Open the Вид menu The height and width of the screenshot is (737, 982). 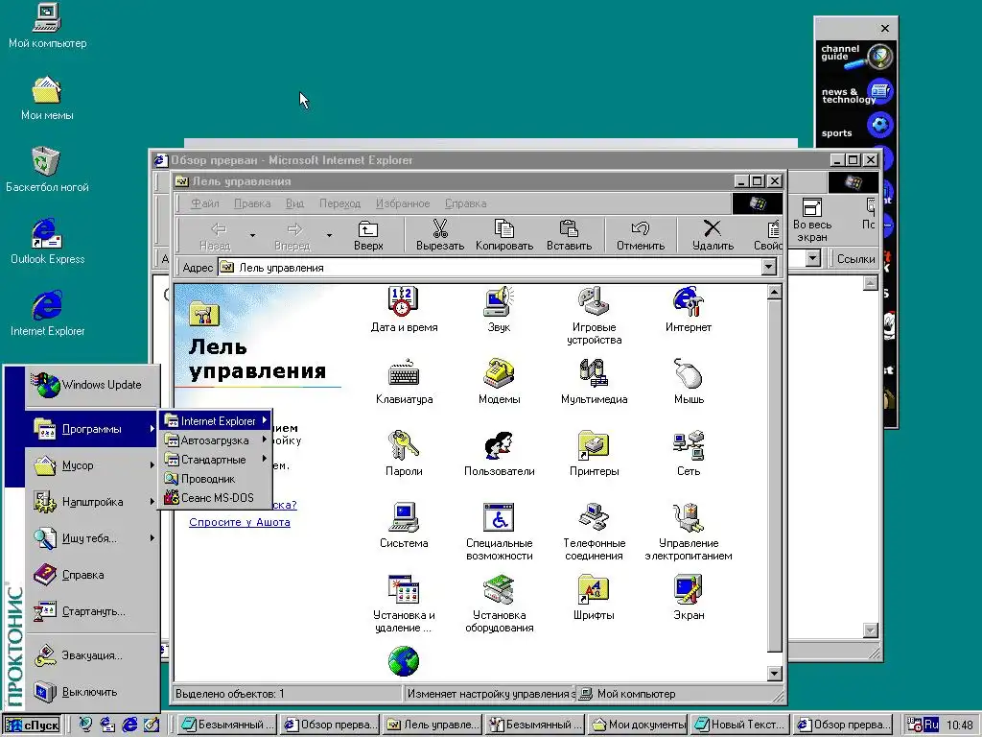294,203
